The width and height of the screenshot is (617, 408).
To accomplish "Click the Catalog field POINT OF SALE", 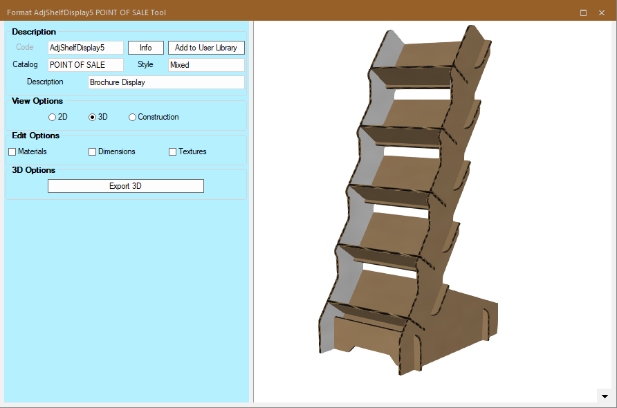I will point(85,65).
